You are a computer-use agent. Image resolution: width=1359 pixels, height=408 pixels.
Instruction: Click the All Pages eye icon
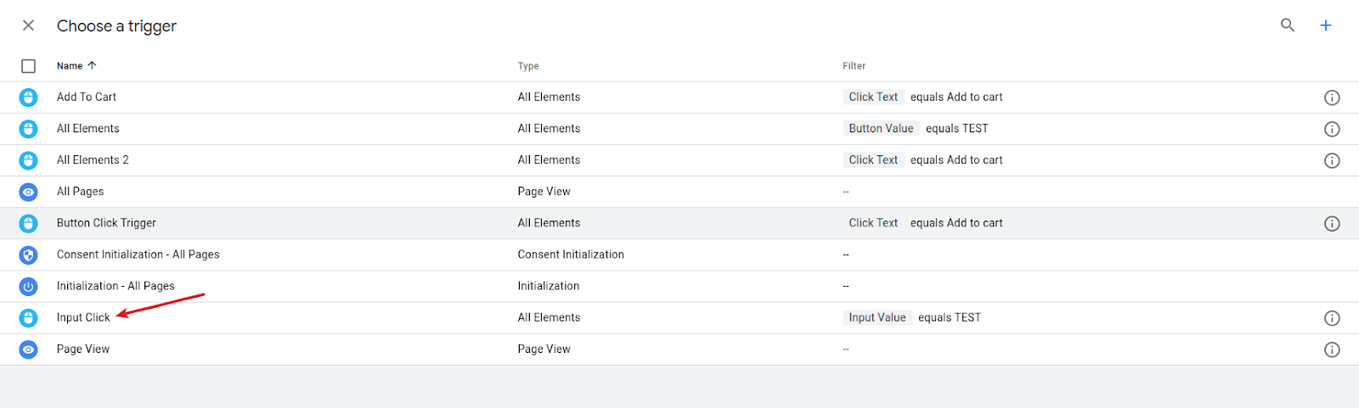(x=28, y=192)
